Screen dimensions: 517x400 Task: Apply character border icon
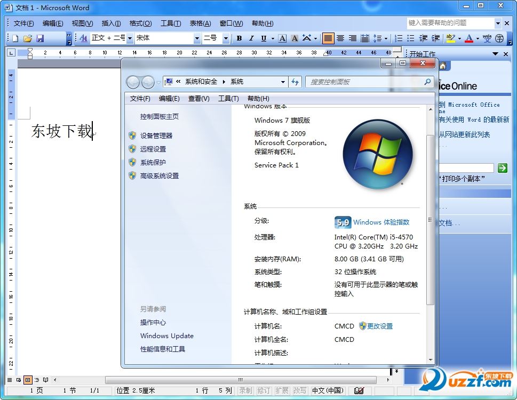(282, 38)
